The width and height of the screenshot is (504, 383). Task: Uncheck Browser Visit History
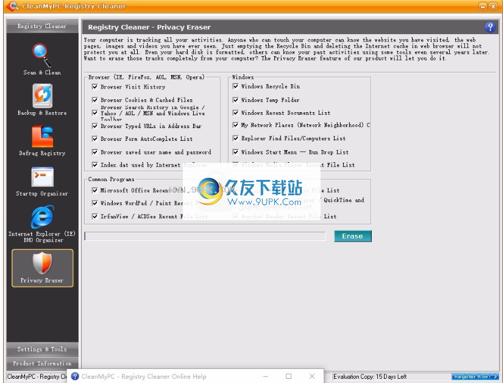95,87
